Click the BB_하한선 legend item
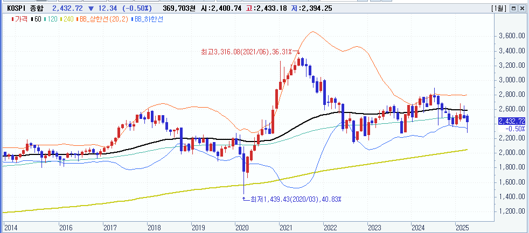Viewport: 529px width, 233px height. coord(149,19)
